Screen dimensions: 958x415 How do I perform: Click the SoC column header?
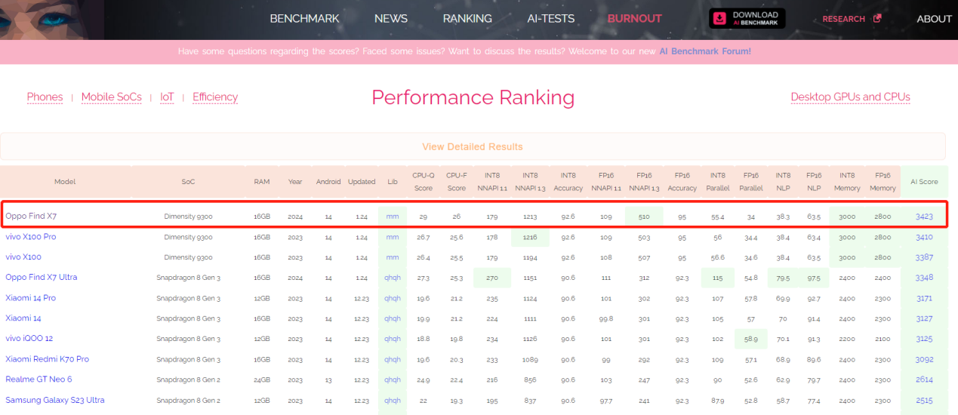click(188, 182)
